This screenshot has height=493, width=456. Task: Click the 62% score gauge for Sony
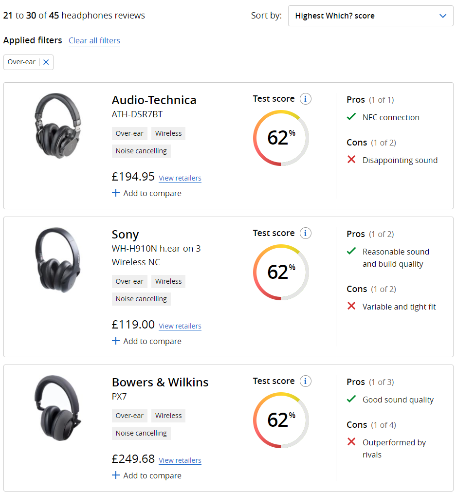tap(281, 273)
